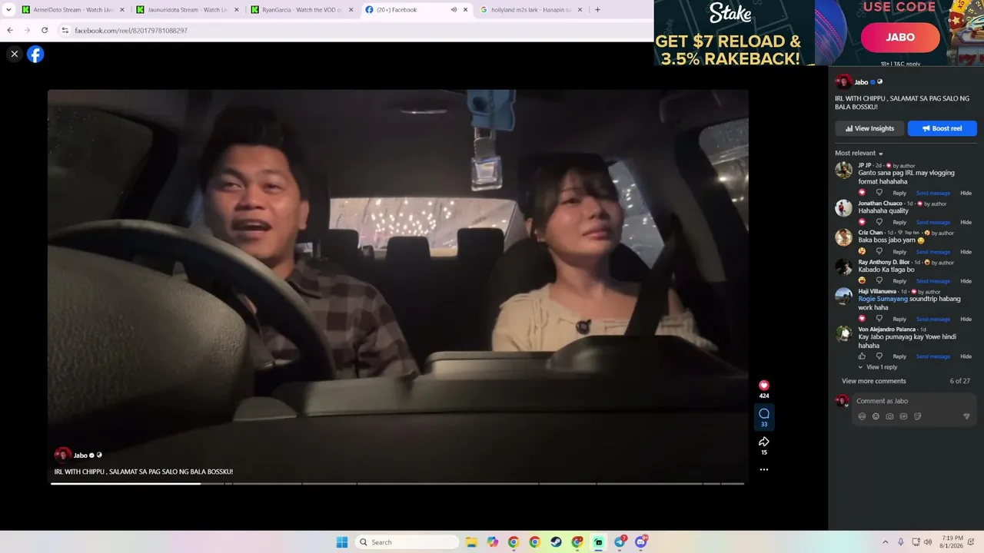Reply to JP JP's comment
984x553 pixels.
click(899, 193)
